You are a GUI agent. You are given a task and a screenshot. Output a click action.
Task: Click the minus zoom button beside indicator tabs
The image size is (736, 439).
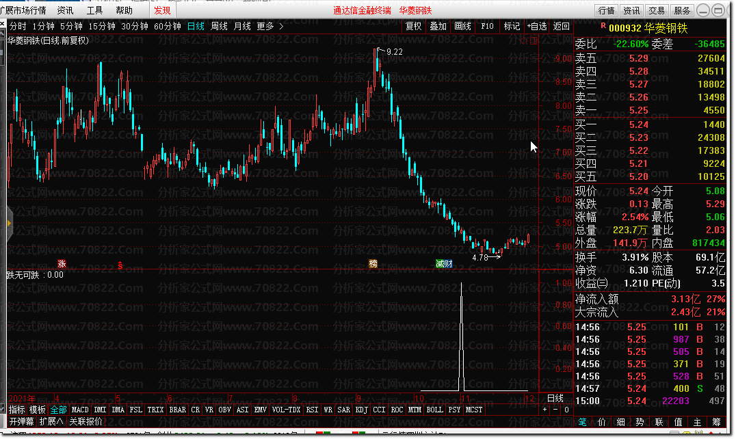[x=555, y=410]
